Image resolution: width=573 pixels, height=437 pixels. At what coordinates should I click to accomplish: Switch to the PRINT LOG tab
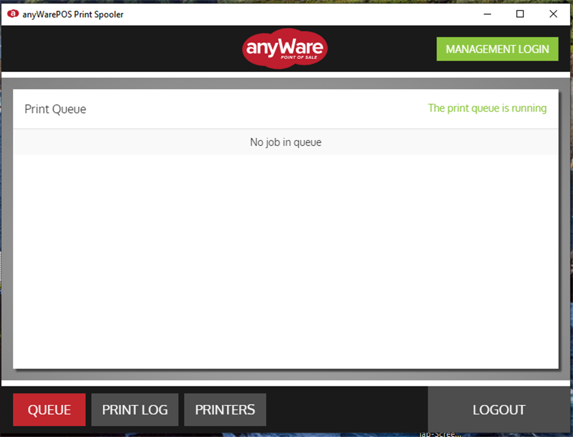pyautogui.click(x=135, y=409)
